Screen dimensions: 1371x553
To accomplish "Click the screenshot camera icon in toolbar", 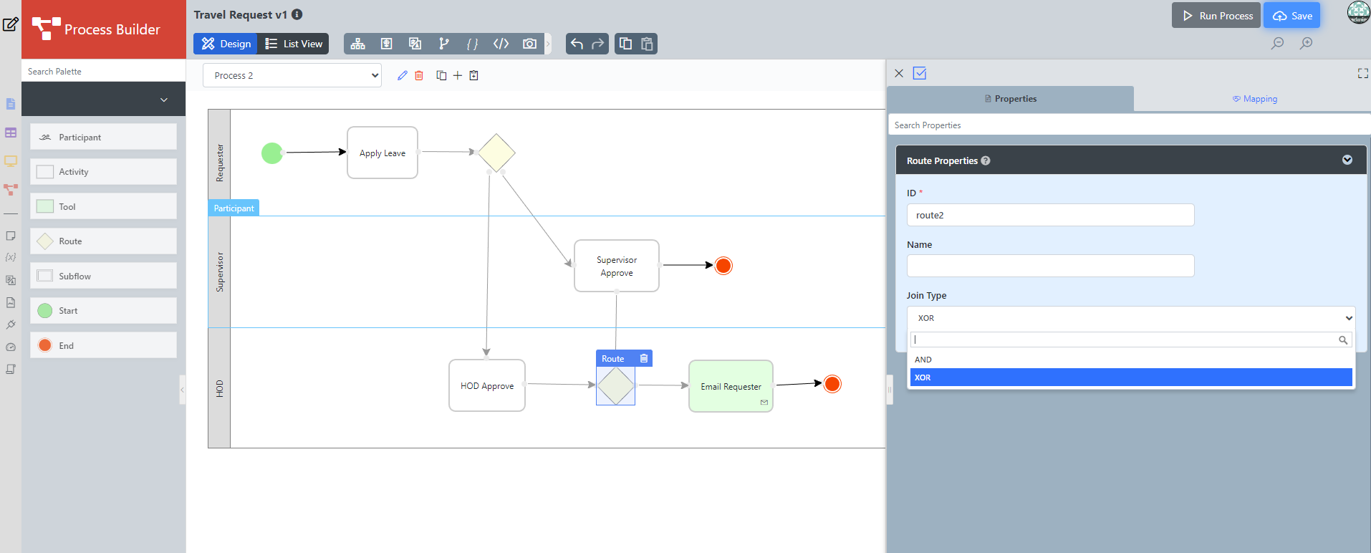I will (529, 44).
